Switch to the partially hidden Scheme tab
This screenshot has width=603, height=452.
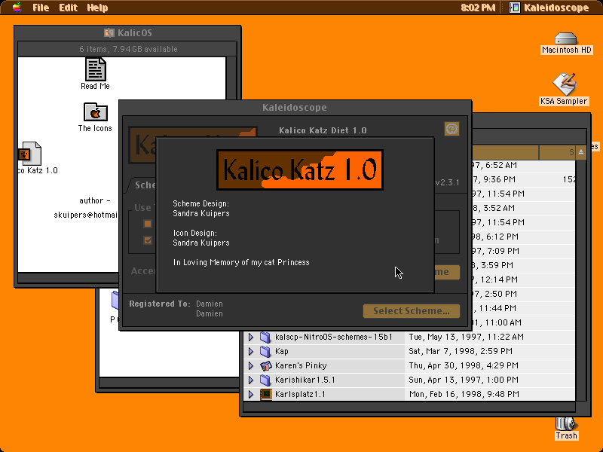pos(142,185)
